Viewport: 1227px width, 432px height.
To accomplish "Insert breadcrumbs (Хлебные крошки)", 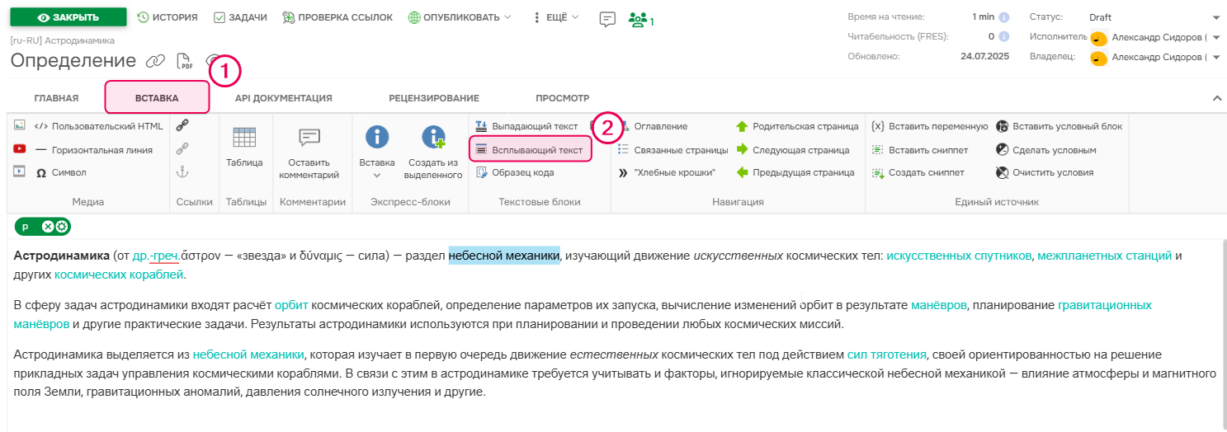I will click(x=668, y=172).
